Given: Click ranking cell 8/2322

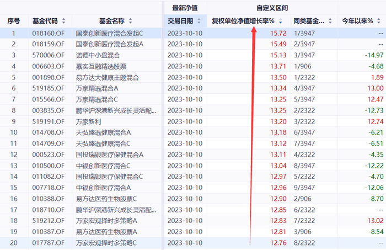Looking at the screenshot, I should point(304,243).
